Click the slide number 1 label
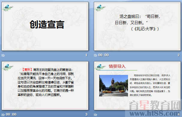Viewport: 182px width, 117px height. click(86, 55)
